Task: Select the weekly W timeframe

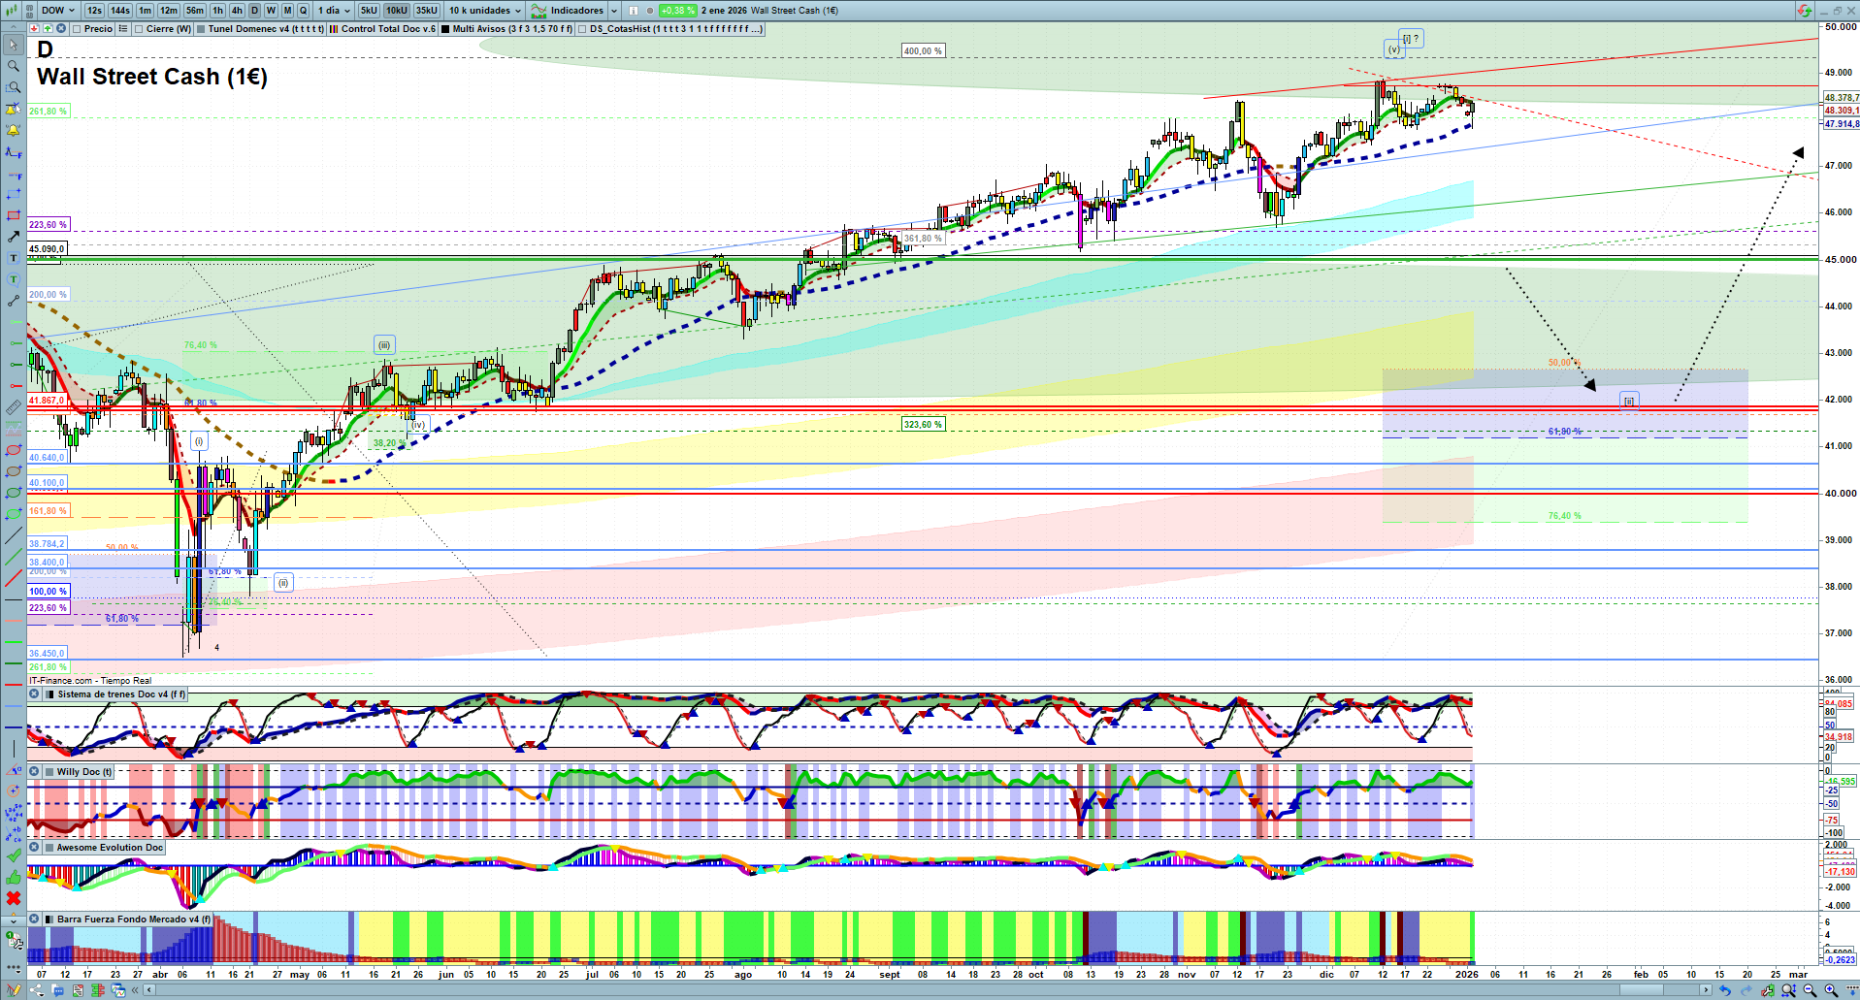Action: click(271, 11)
